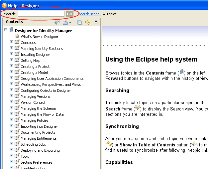Click the Planning Identity Solutions book icon
The image size is (208, 169).
(x=17, y=48)
